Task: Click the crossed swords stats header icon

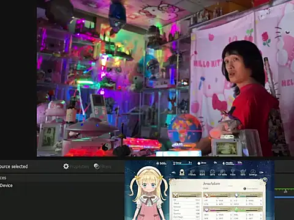Action: pos(175,195)
